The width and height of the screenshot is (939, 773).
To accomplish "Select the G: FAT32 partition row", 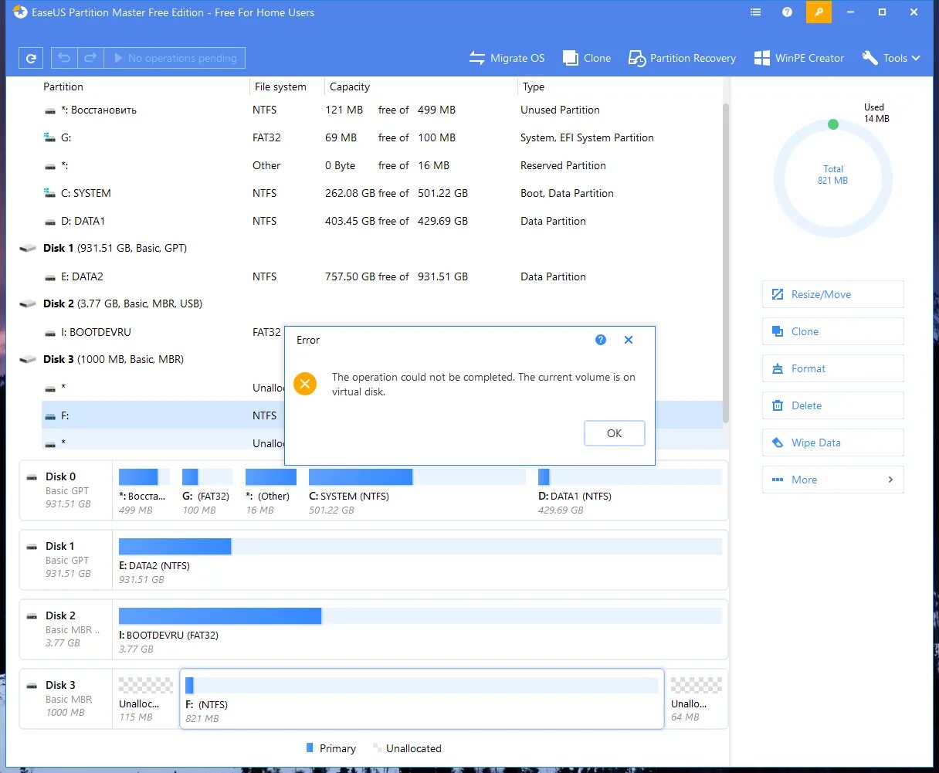I will coord(382,137).
